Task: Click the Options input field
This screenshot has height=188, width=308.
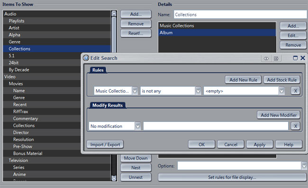Action: click(239, 166)
